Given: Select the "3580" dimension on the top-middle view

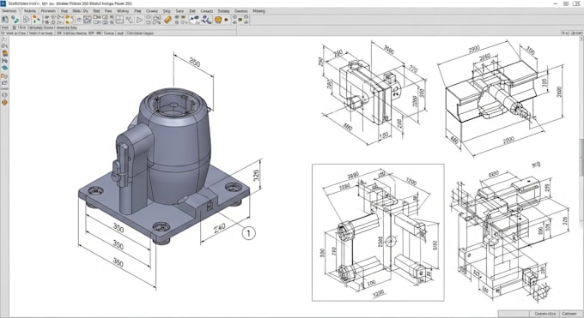Looking at the screenshot, I should (x=388, y=49).
